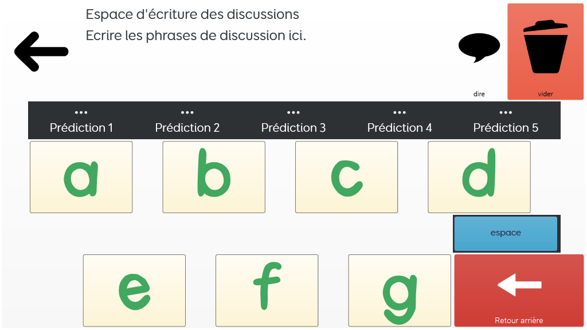Select the letter 'e' key
This screenshot has height=330, width=587.
pyautogui.click(x=134, y=290)
